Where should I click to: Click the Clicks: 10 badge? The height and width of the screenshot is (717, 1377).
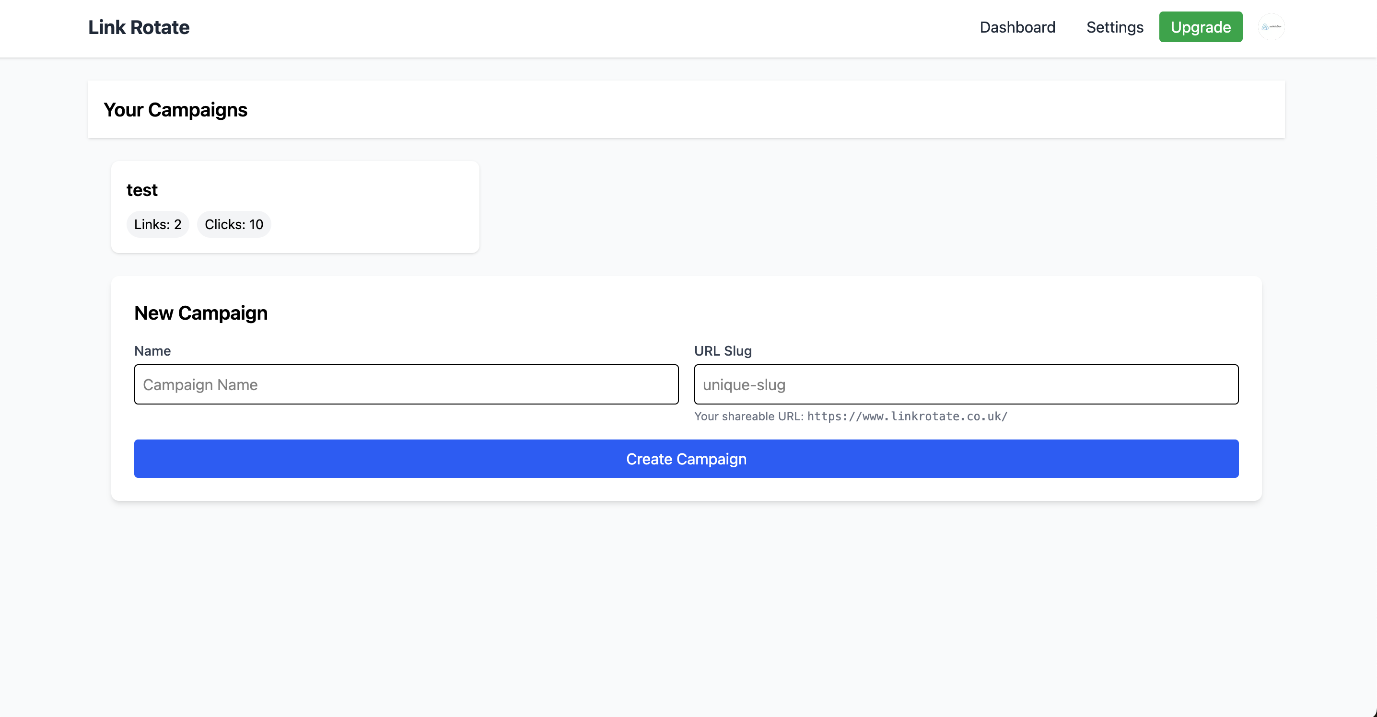233,224
